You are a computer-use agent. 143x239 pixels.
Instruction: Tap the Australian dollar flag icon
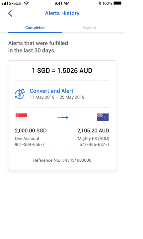point(103,117)
